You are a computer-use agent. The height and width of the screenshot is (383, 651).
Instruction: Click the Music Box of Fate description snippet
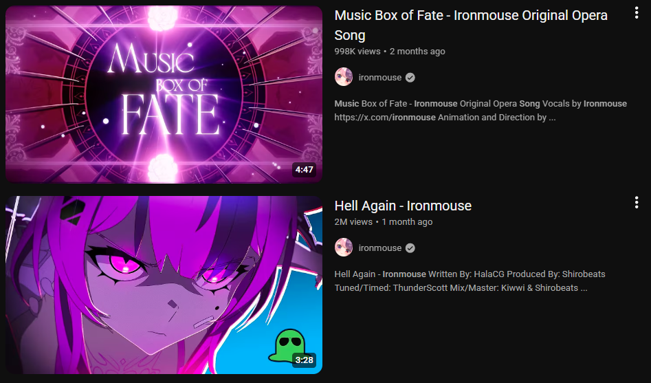481,111
